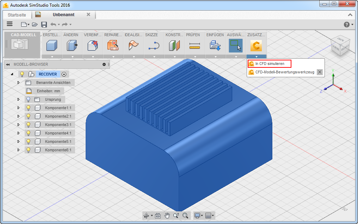
Task: Expand Komponente4:1 tree node
Action: point(18,133)
